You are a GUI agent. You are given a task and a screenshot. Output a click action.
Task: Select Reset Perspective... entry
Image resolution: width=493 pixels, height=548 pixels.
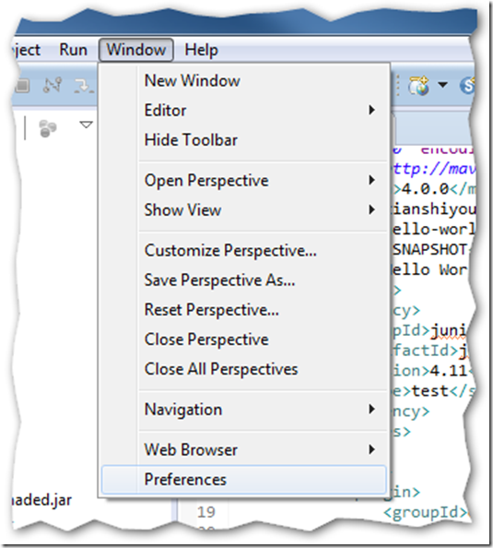click(244, 310)
